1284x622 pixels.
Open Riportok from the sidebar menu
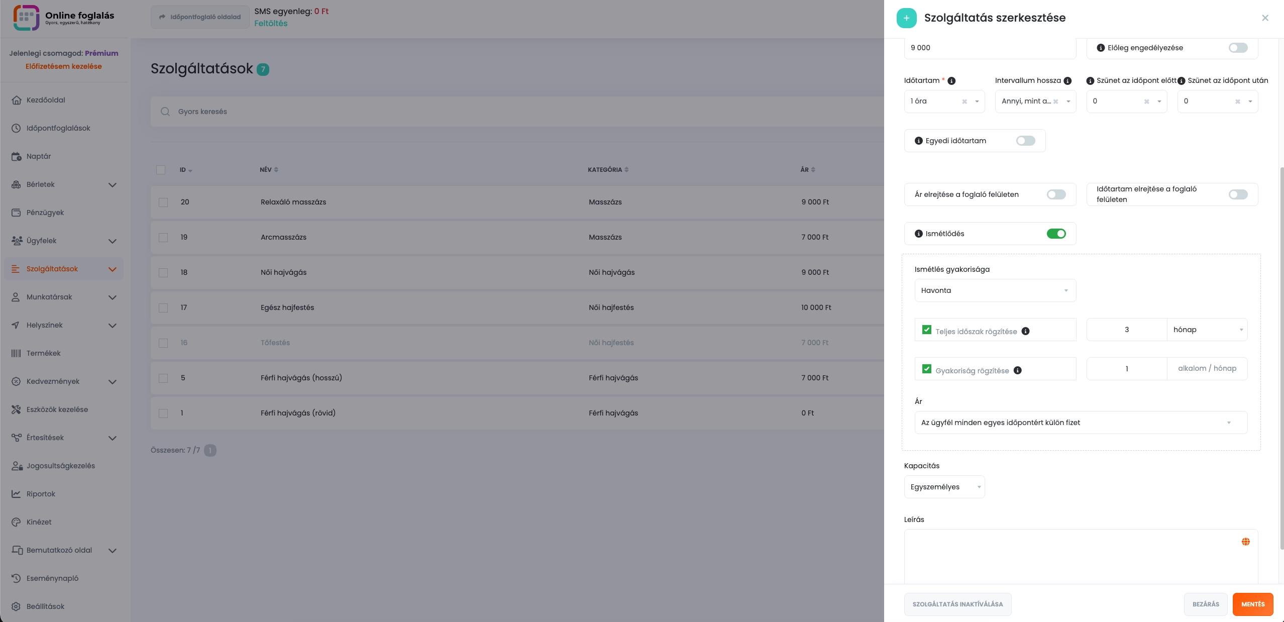[41, 494]
